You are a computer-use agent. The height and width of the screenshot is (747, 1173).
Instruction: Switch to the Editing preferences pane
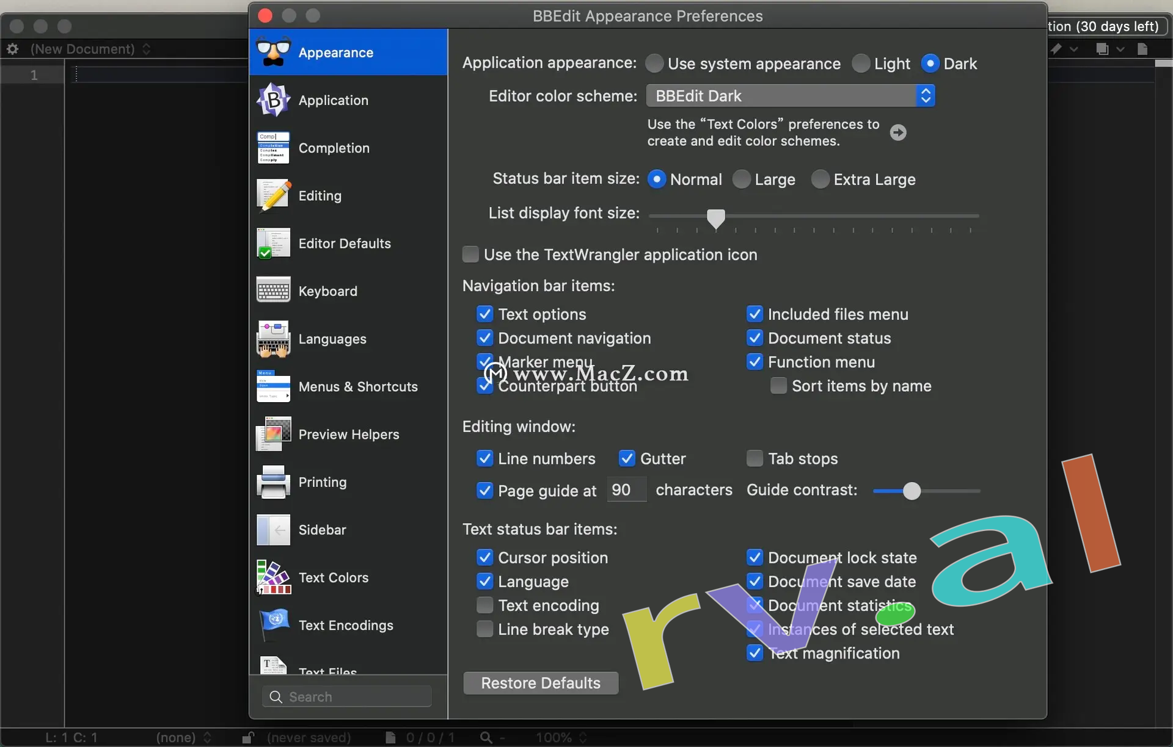point(348,195)
